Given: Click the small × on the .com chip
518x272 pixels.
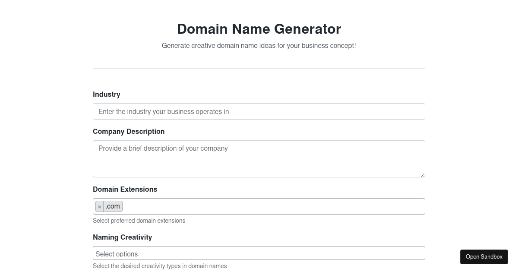Looking at the screenshot, I should [100, 206].
